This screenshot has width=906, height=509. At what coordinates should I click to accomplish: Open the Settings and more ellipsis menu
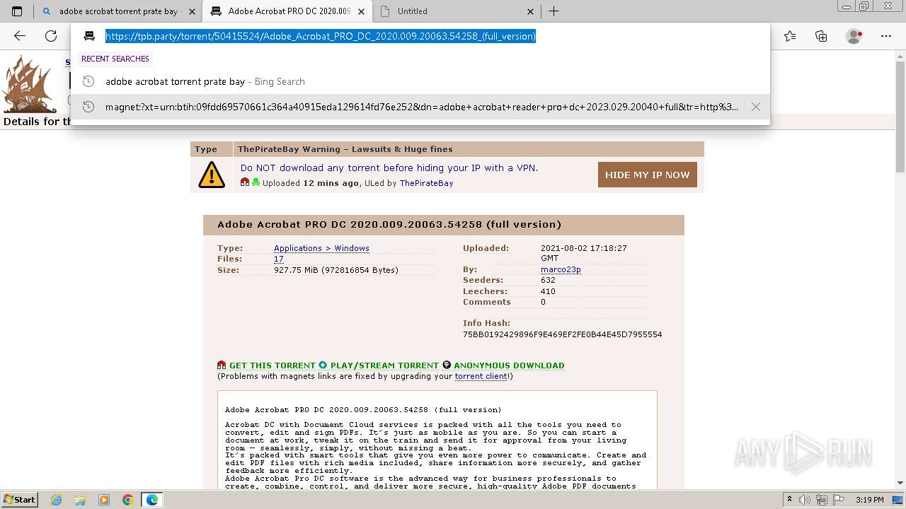[886, 36]
